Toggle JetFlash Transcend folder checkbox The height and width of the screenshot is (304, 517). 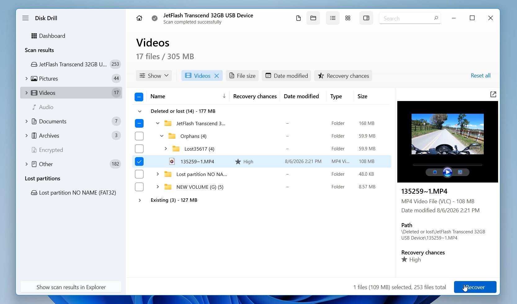coord(139,123)
